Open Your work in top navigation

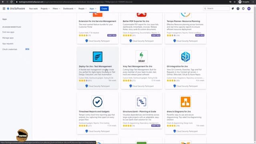point(33,8)
